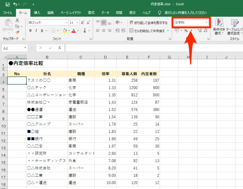Open the merge cells dropdown arrow
The height and width of the screenshot is (189, 243).
coord(168,31)
